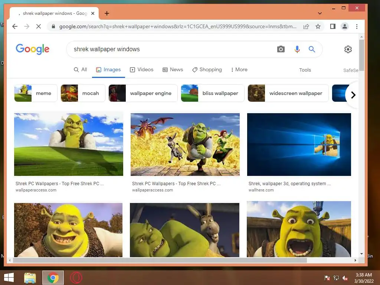Click the horizontal scrollbar thumb
Screen dimensions: 380x285
[160, 260]
